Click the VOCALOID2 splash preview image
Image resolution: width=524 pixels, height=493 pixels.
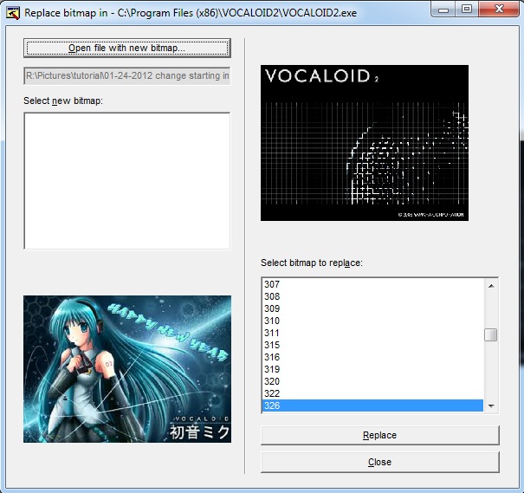pyautogui.click(x=365, y=143)
